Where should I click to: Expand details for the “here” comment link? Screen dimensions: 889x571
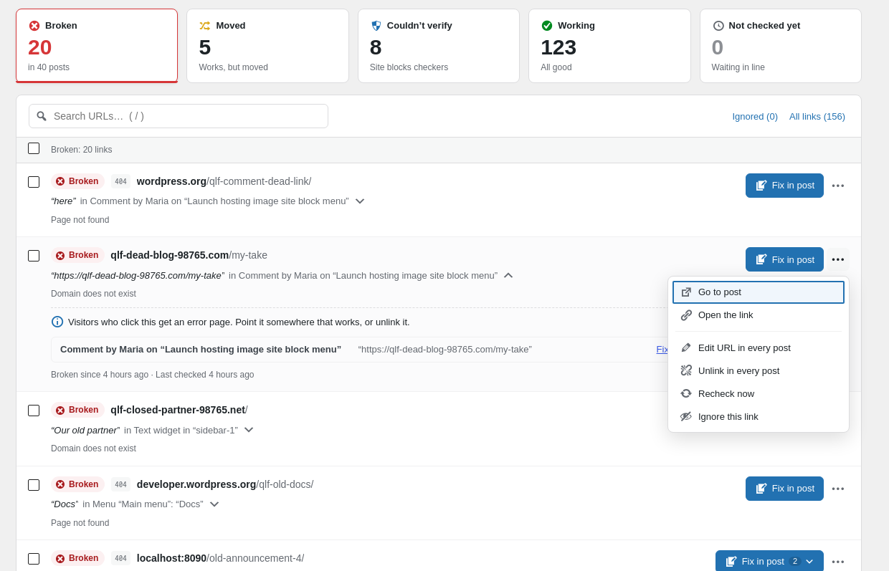point(360,201)
